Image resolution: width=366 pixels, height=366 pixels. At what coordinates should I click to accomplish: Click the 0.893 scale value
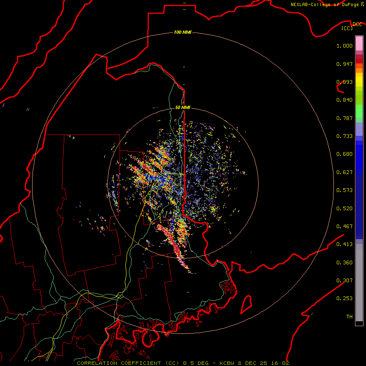click(x=344, y=82)
